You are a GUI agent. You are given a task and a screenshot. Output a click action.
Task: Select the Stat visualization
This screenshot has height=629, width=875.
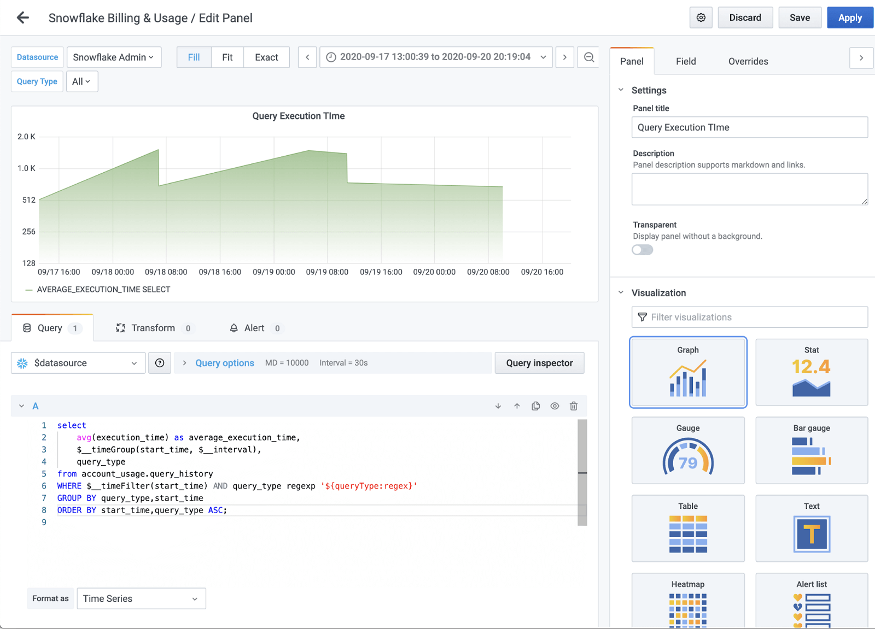click(811, 372)
